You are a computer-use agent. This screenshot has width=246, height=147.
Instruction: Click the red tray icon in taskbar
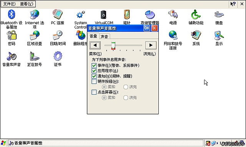click(208, 143)
